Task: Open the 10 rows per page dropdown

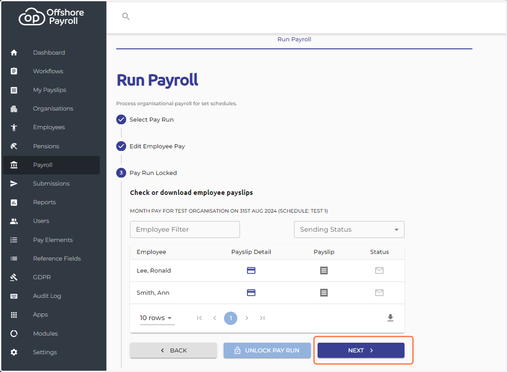Action: click(157, 318)
